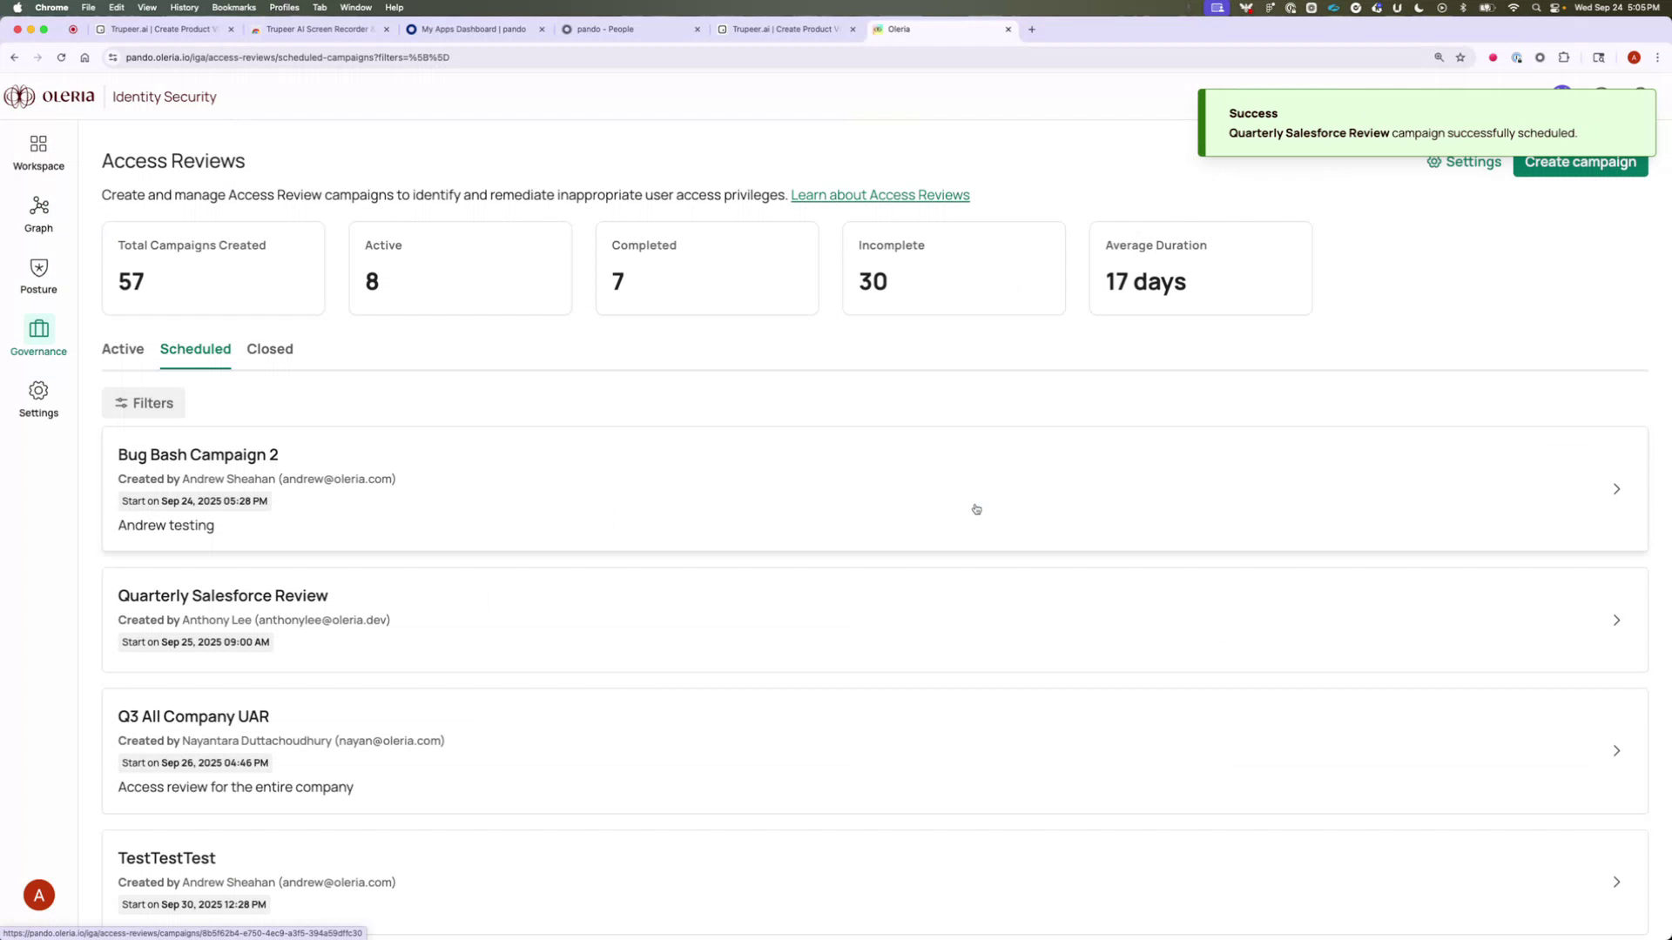The height and width of the screenshot is (940, 1672).
Task: Bookmark this page with the star icon
Action: [1461, 57]
